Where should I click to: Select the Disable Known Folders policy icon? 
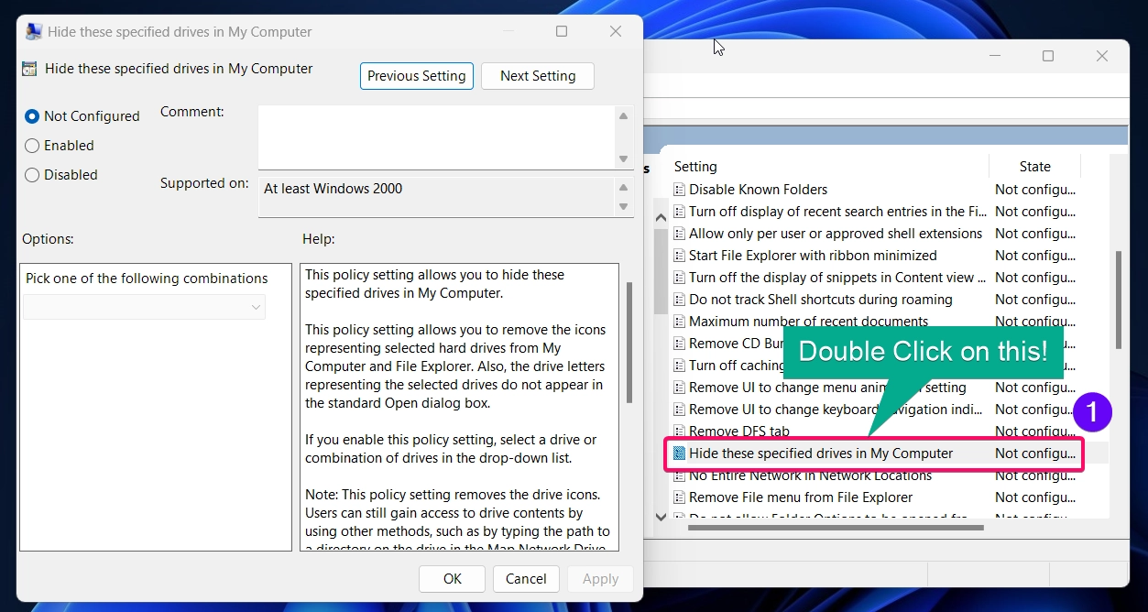click(680, 190)
